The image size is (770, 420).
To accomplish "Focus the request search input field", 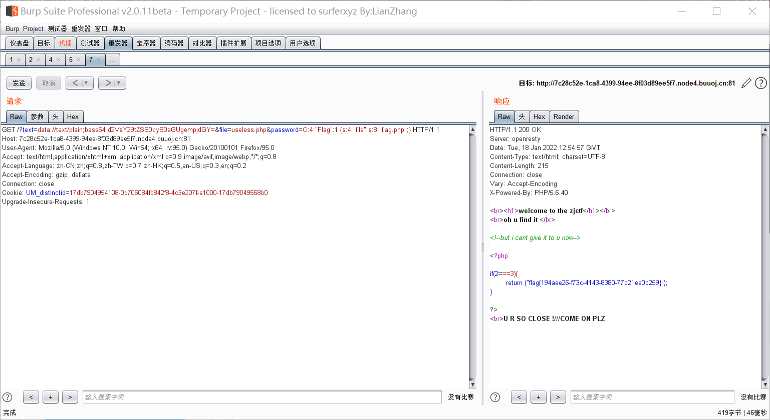I will tap(262, 397).
